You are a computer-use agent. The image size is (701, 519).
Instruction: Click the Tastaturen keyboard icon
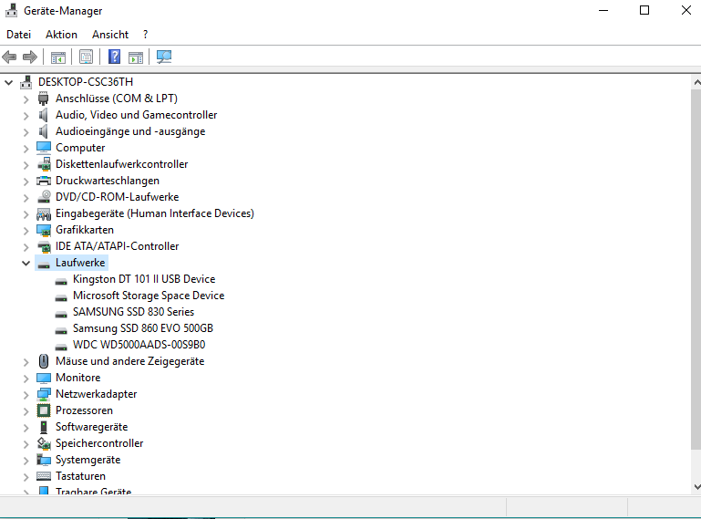[44, 476]
